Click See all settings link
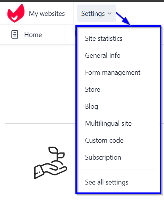This screenshot has height=200, width=164. click(107, 182)
